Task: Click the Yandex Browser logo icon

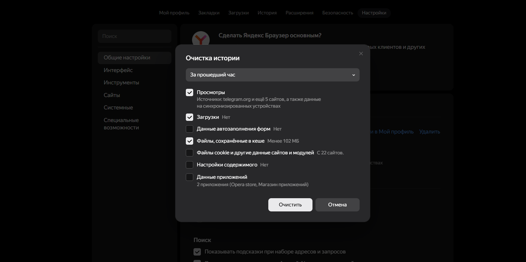Action: pyautogui.click(x=201, y=39)
